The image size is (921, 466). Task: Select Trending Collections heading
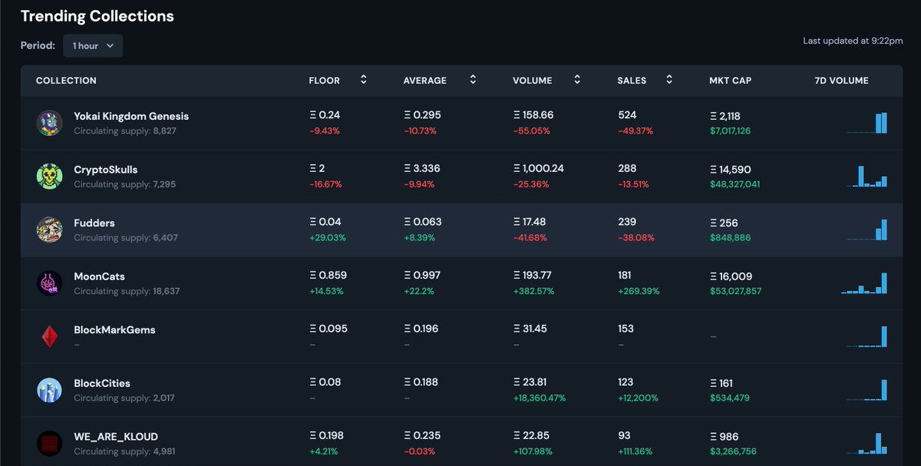click(97, 15)
